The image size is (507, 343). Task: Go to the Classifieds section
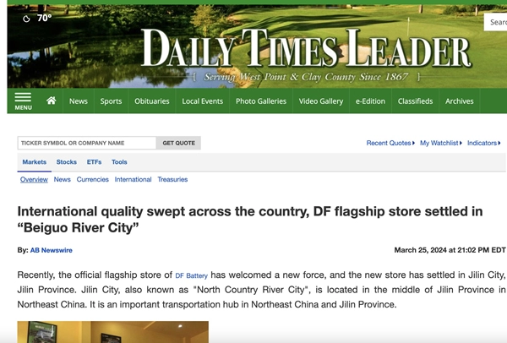pos(416,101)
